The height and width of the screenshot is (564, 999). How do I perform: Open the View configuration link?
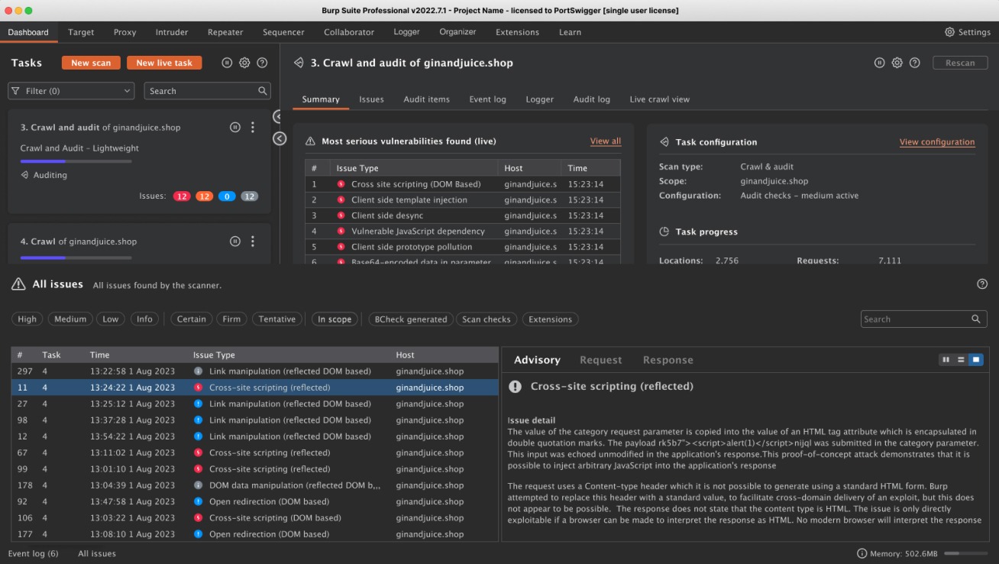[936, 142]
